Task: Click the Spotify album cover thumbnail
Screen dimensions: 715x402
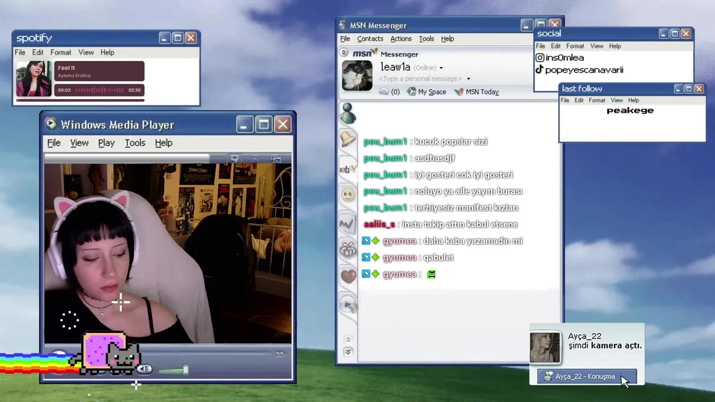Action: click(x=34, y=79)
